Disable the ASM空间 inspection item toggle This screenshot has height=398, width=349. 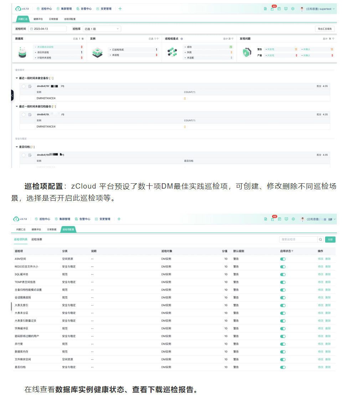[x=283, y=259]
